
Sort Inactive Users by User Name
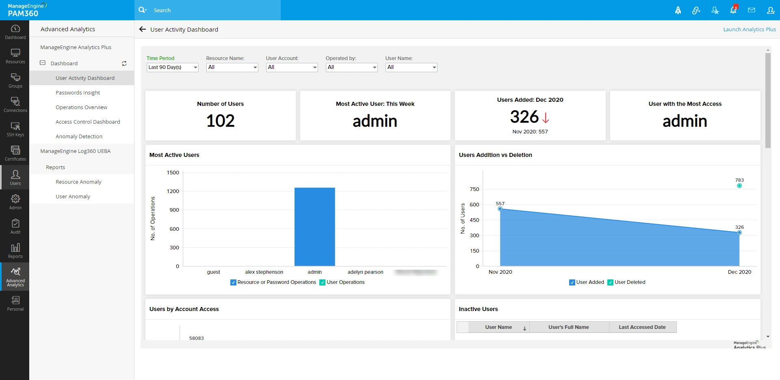(x=498, y=327)
